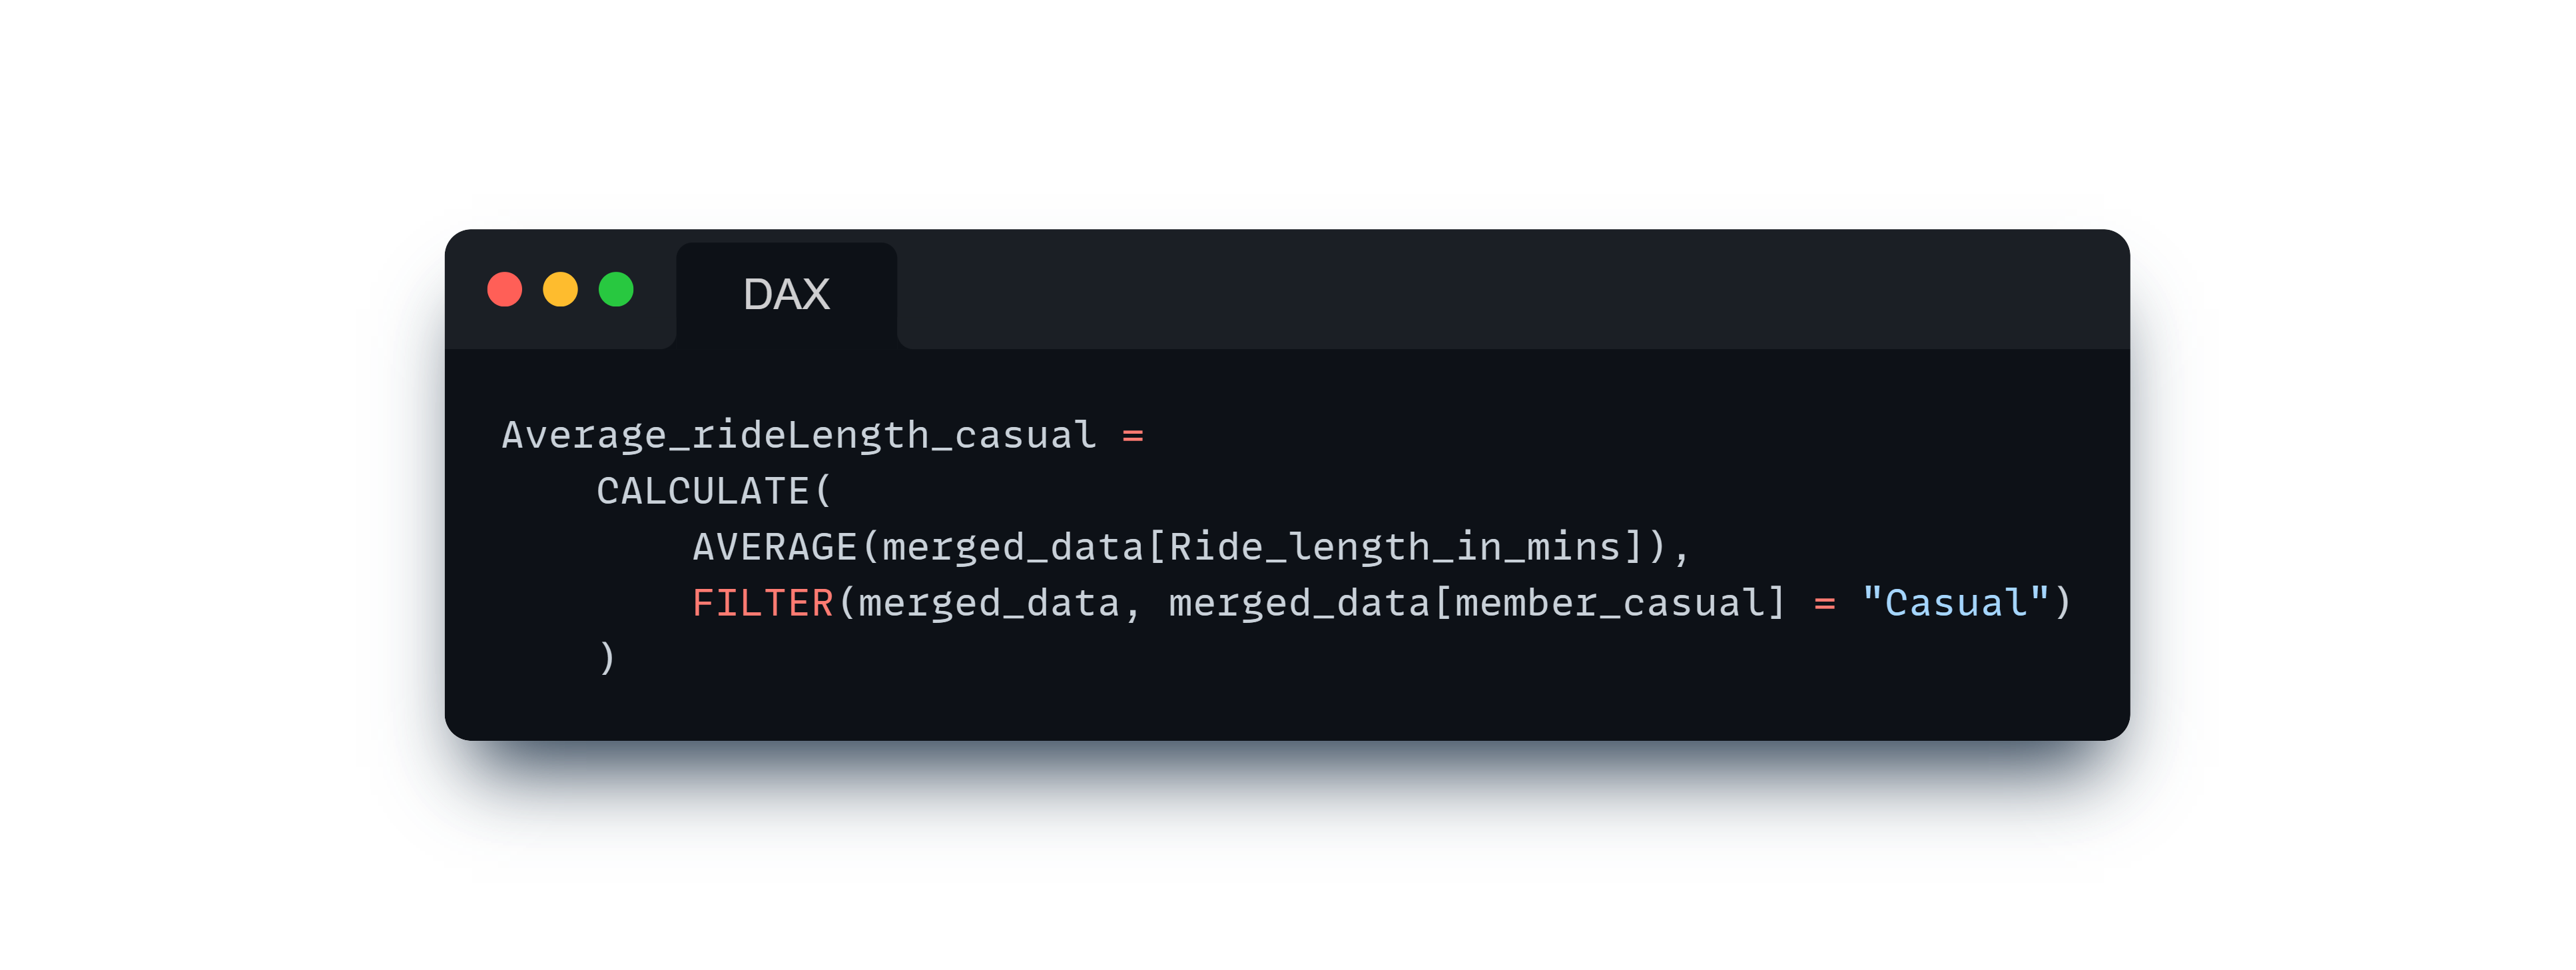Click the "Casual" string literal

pos(1955,604)
